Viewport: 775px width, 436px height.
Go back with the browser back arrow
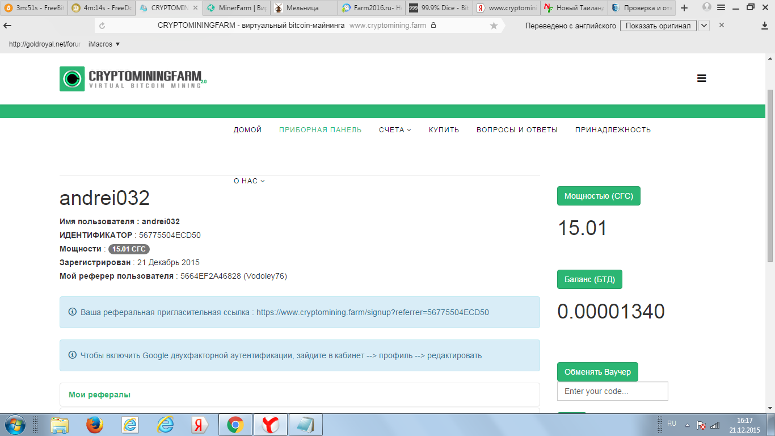click(x=7, y=26)
